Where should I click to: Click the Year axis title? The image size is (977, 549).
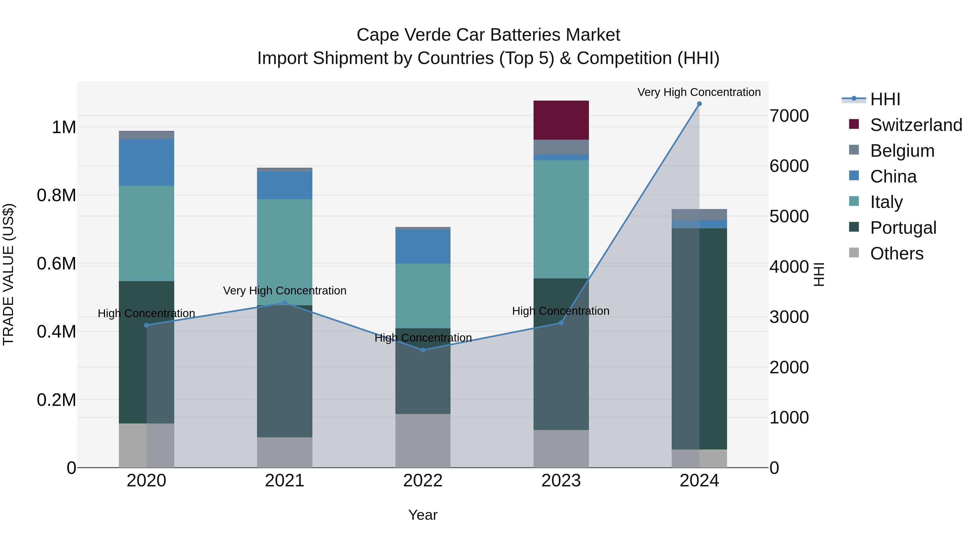tap(423, 515)
